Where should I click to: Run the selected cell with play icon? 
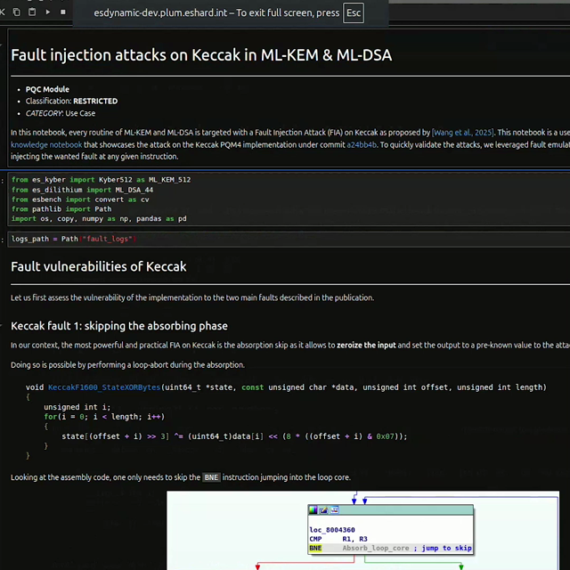point(47,12)
